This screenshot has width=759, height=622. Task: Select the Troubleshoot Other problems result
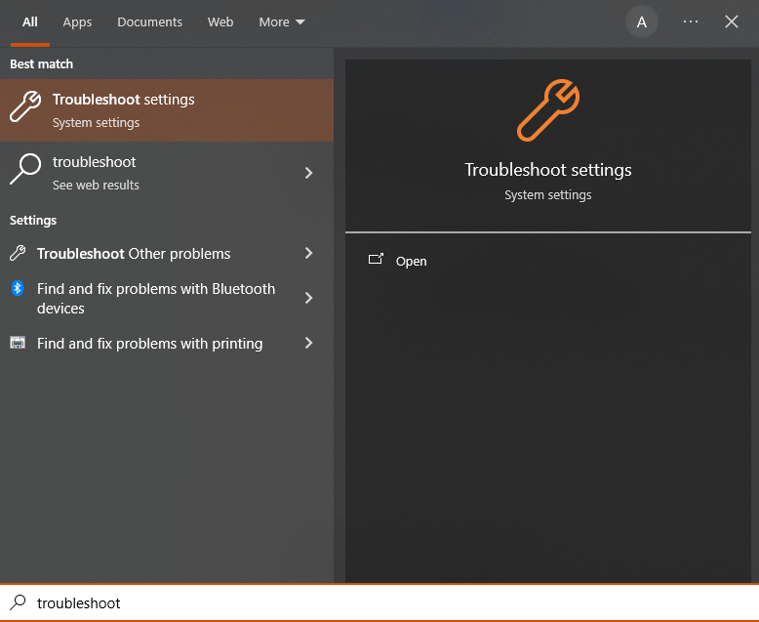click(x=167, y=253)
